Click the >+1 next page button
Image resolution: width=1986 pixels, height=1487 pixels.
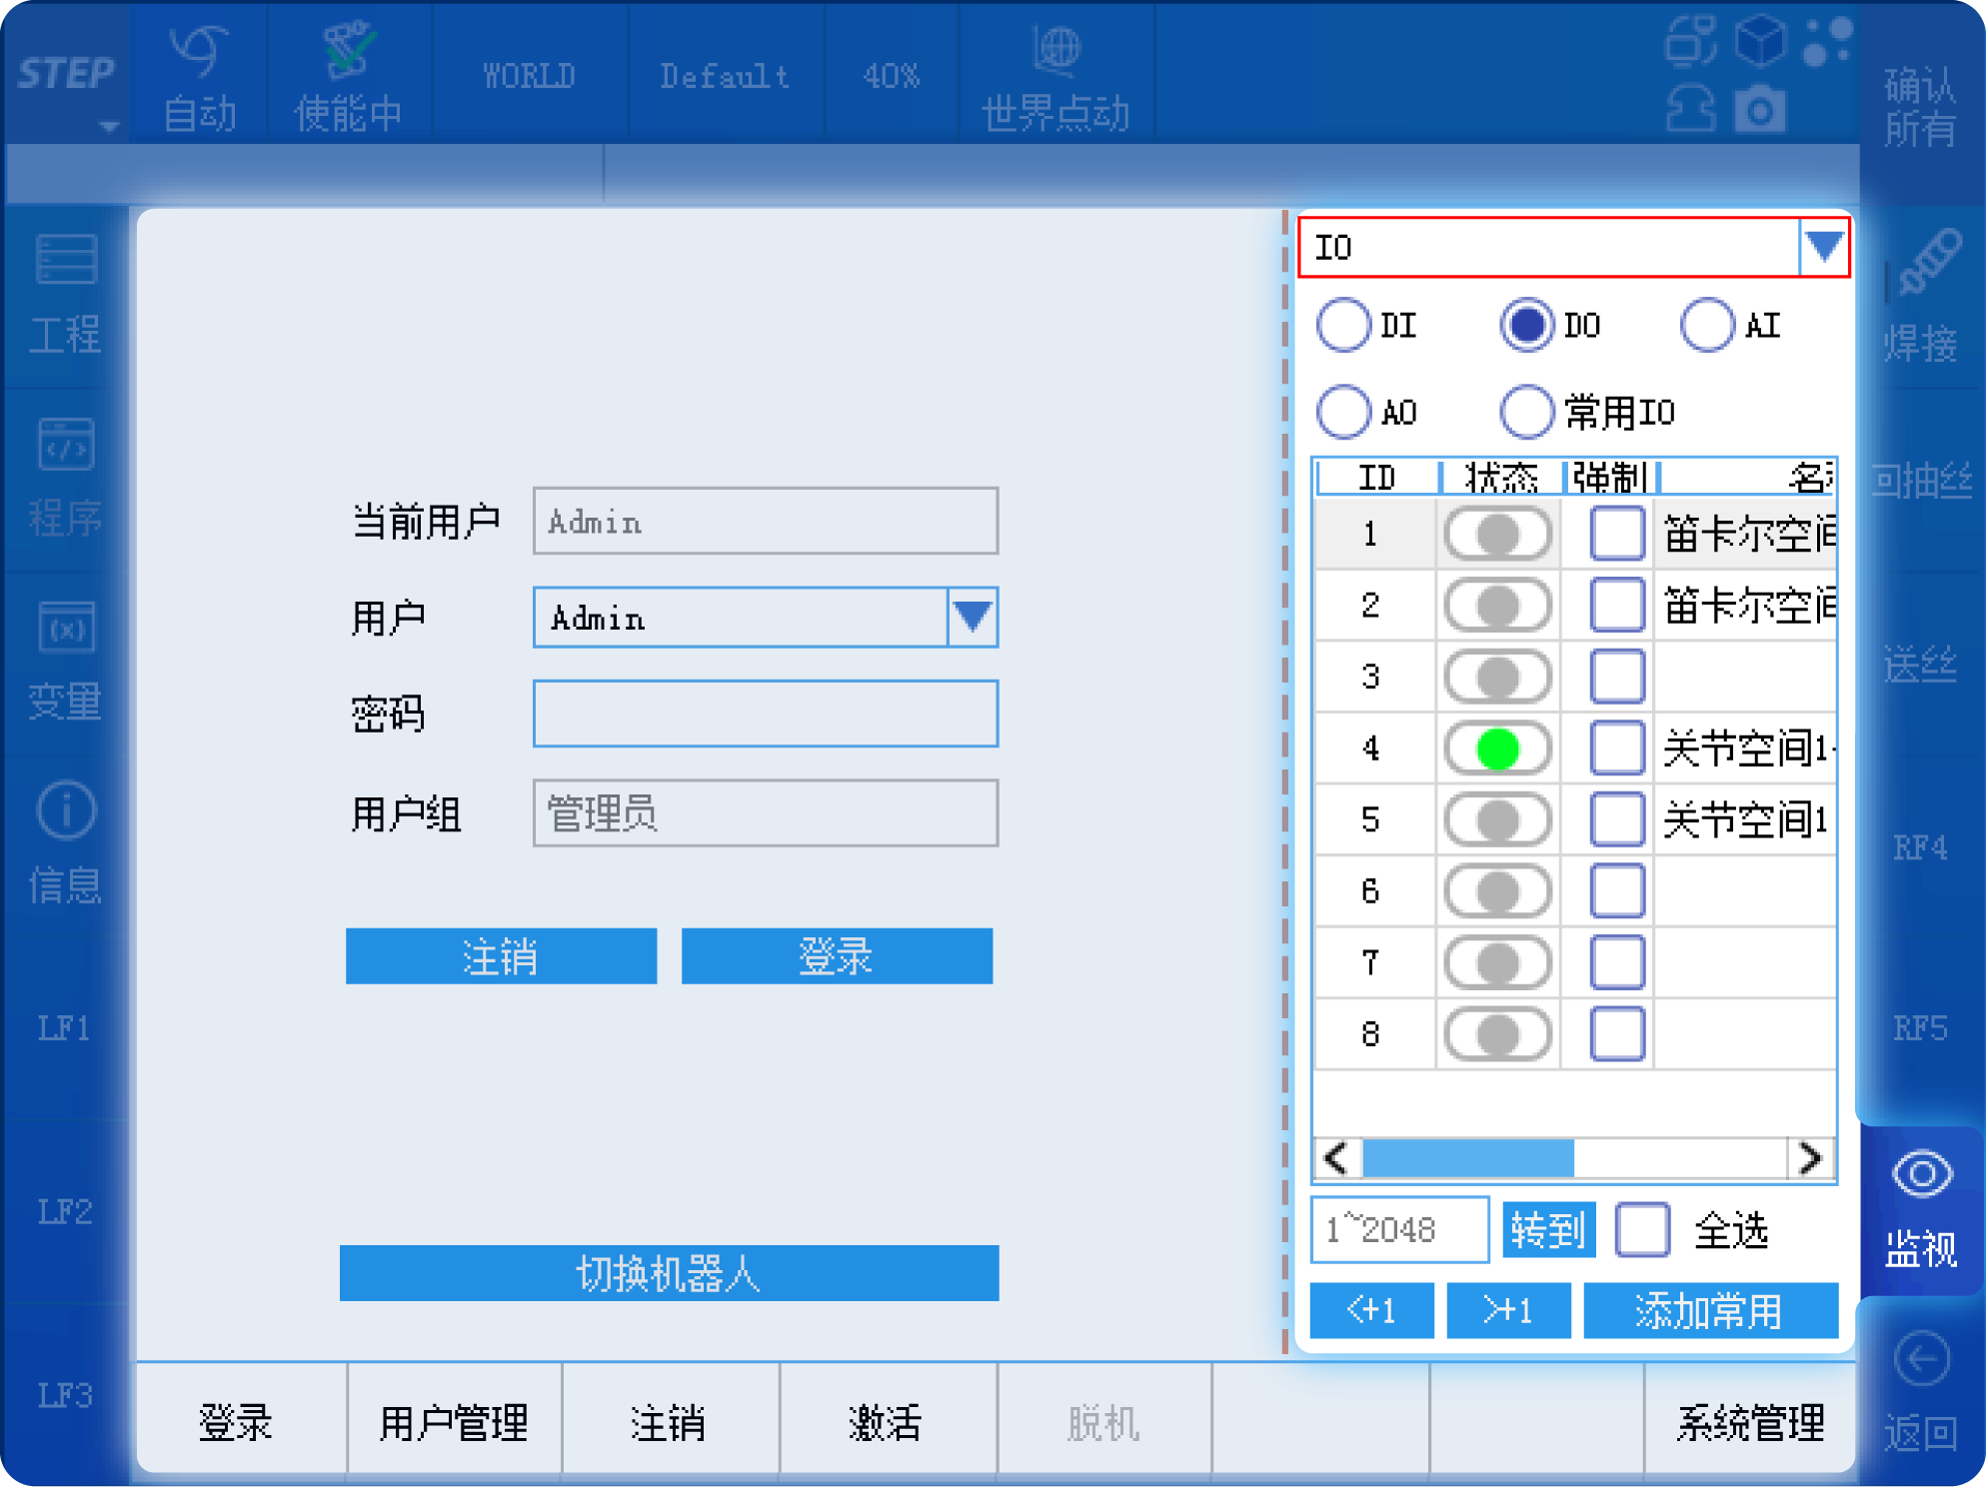pos(1509,1310)
